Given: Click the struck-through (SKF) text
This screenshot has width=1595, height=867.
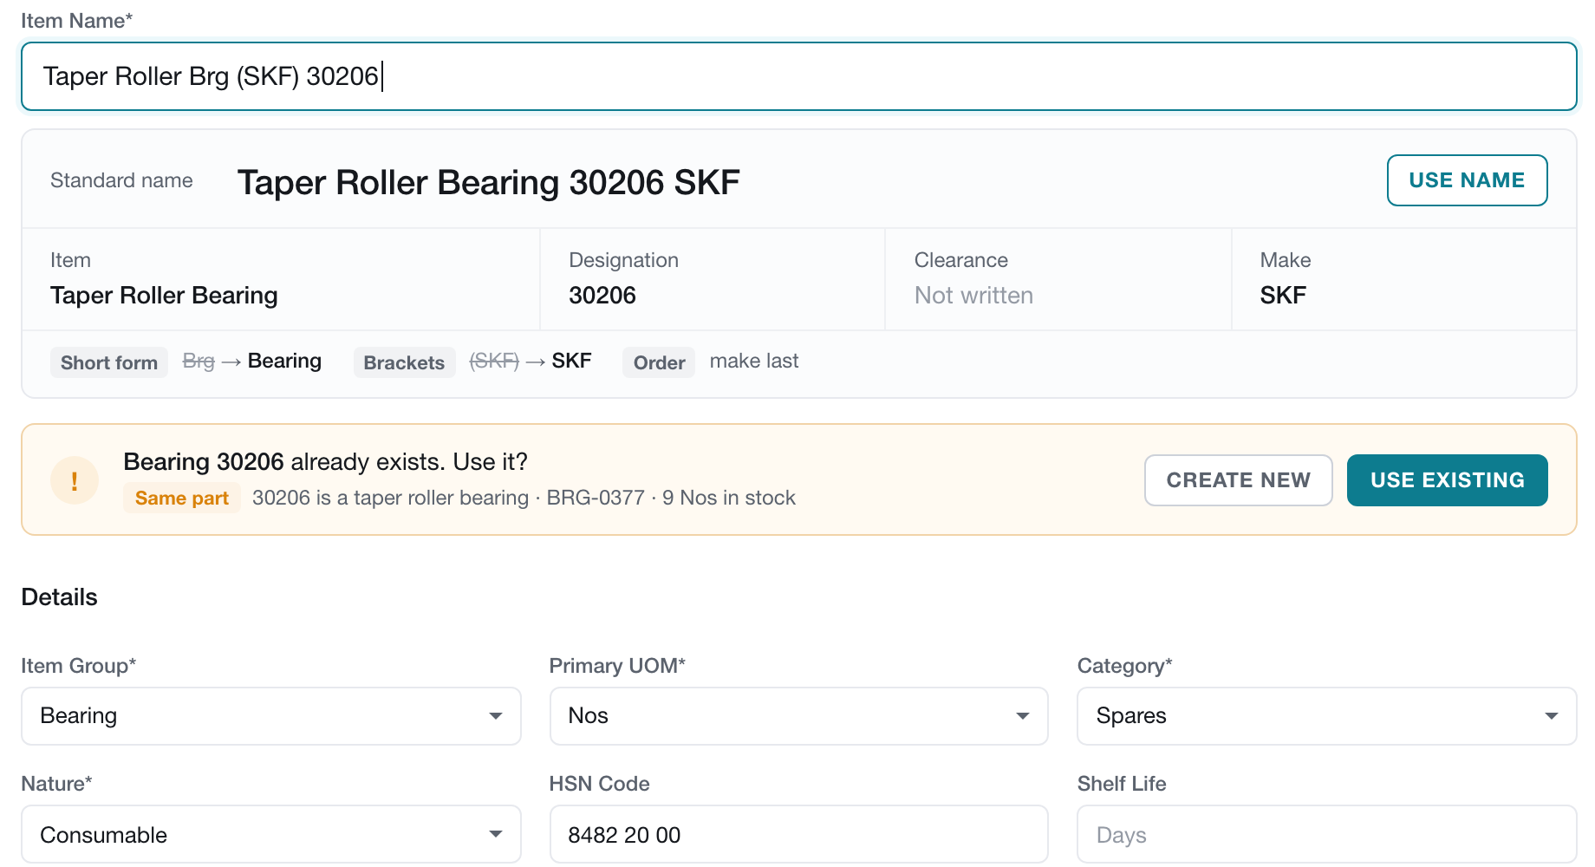Looking at the screenshot, I should [494, 361].
